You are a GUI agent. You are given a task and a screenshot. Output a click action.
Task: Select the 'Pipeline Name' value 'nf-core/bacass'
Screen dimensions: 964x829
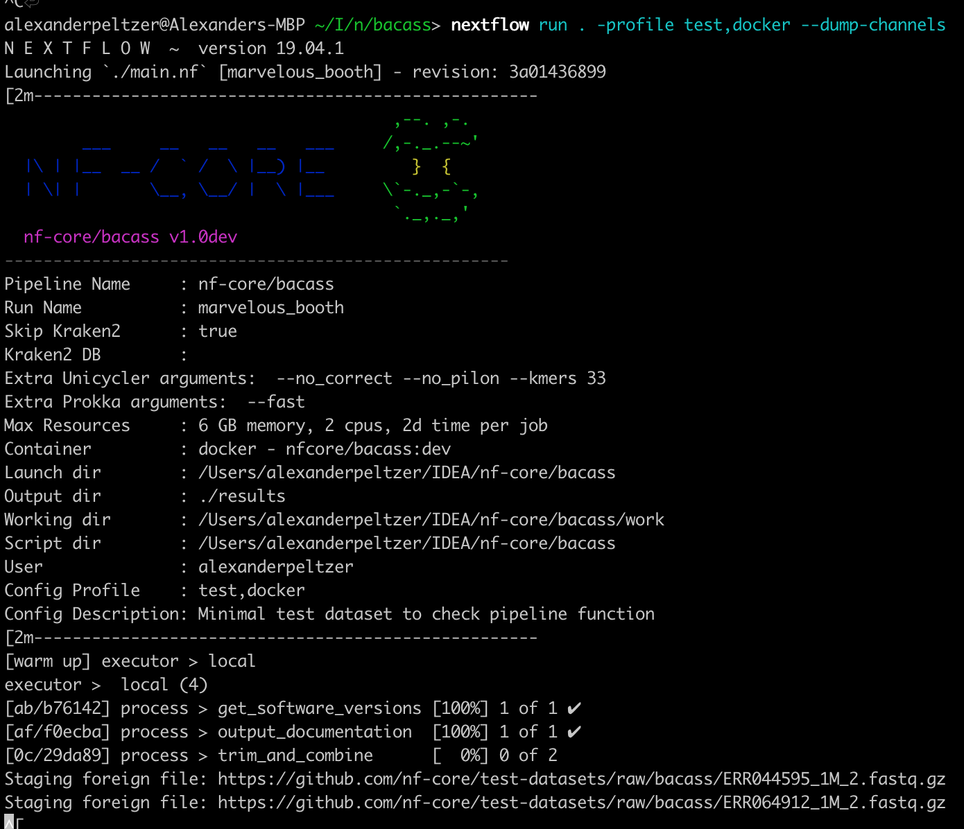click(x=266, y=284)
